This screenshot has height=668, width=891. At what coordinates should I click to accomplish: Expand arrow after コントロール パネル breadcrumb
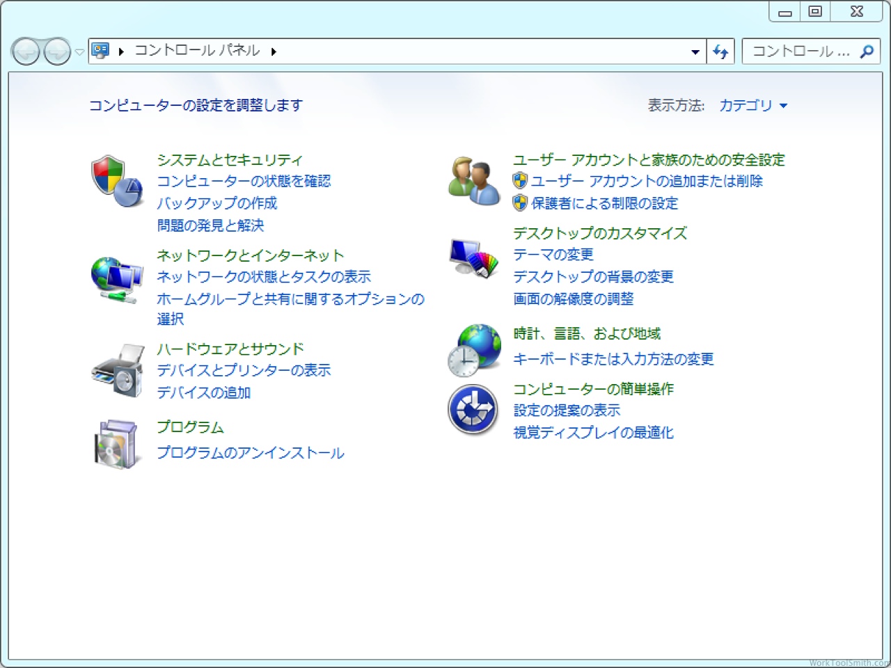click(274, 51)
